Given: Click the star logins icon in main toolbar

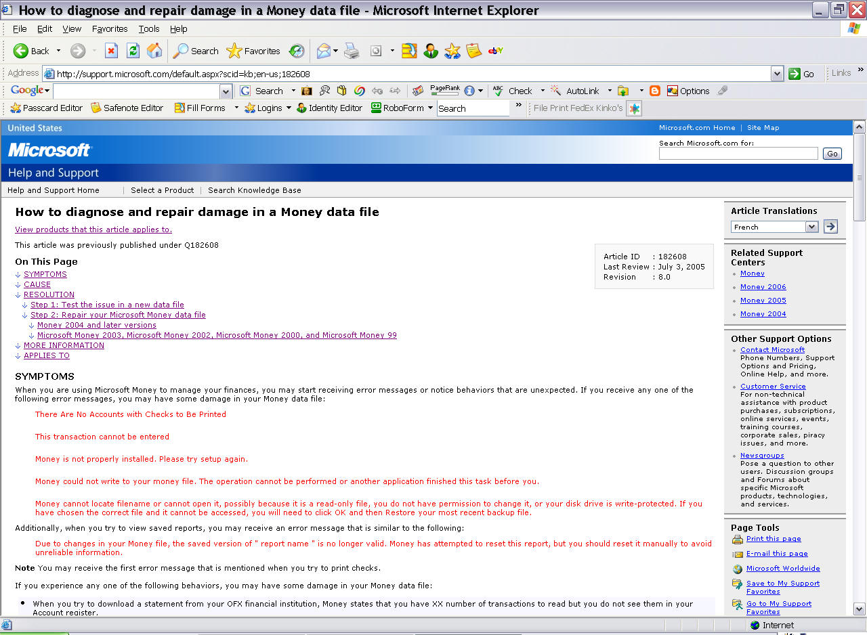Looking at the screenshot, I should coord(452,51).
